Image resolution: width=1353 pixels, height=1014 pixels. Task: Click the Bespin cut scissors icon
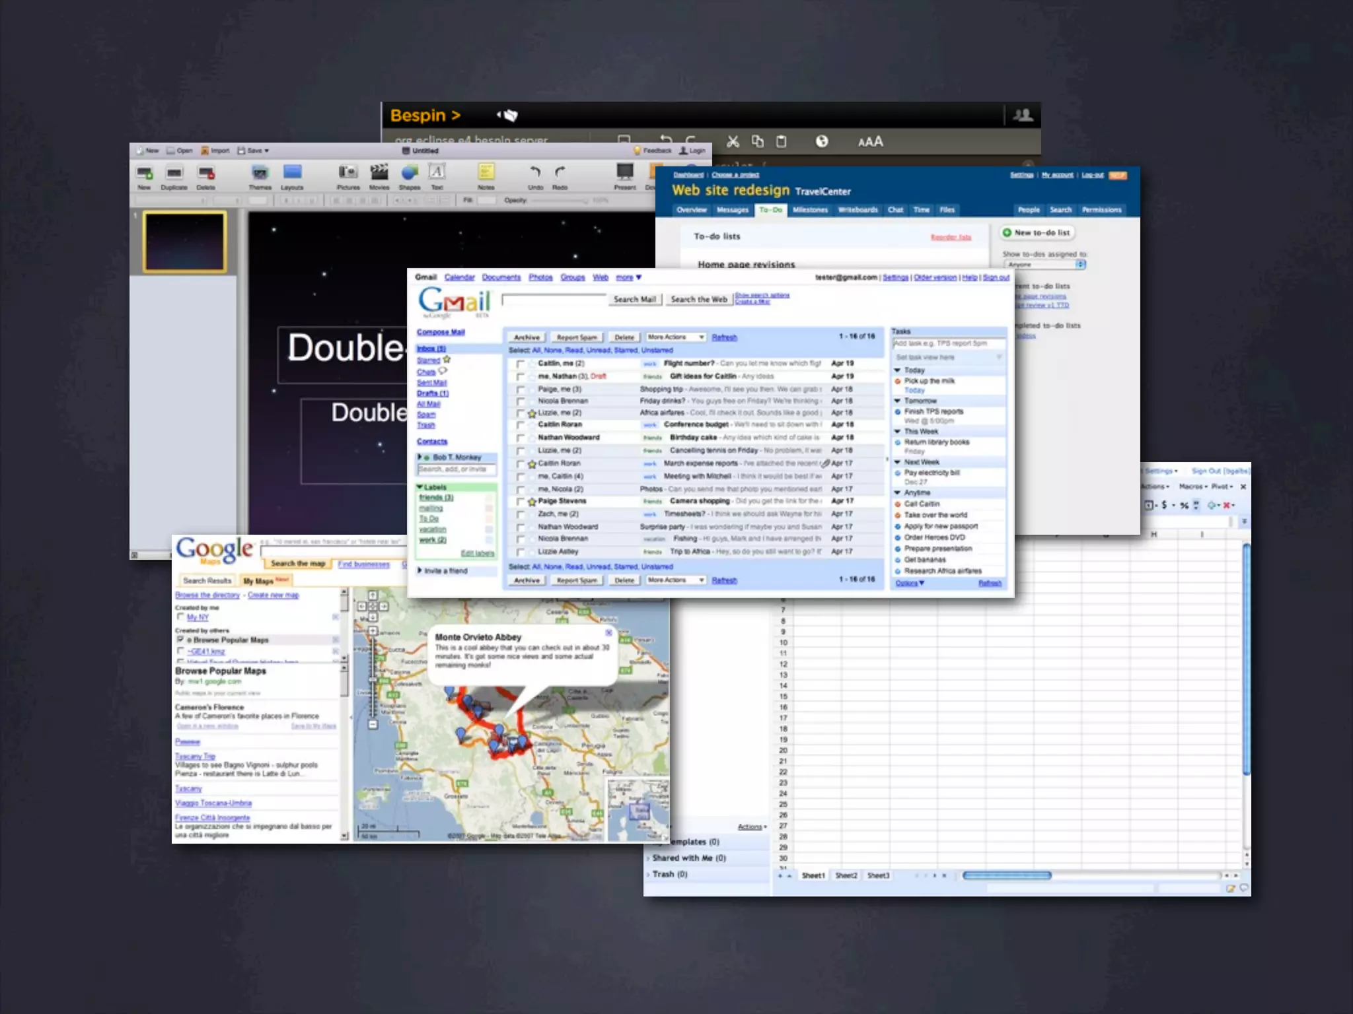pyautogui.click(x=733, y=141)
